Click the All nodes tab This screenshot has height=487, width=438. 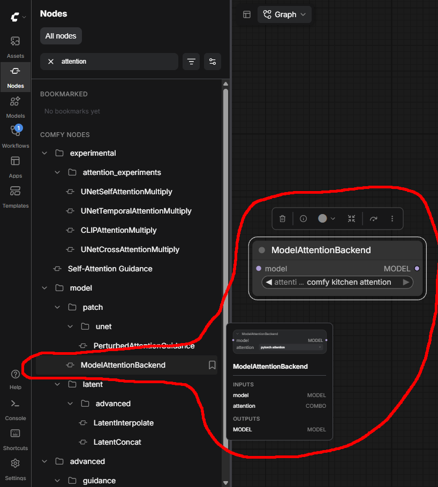[61, 36]
